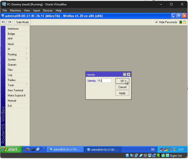
Task: Click the third quick launch icon
Action: (38, 149)
